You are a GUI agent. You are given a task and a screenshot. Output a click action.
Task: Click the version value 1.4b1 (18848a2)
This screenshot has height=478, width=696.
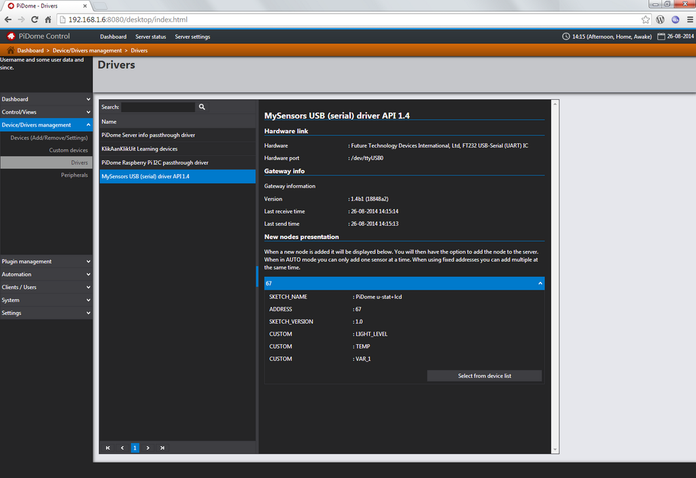[x=370, y=199]
